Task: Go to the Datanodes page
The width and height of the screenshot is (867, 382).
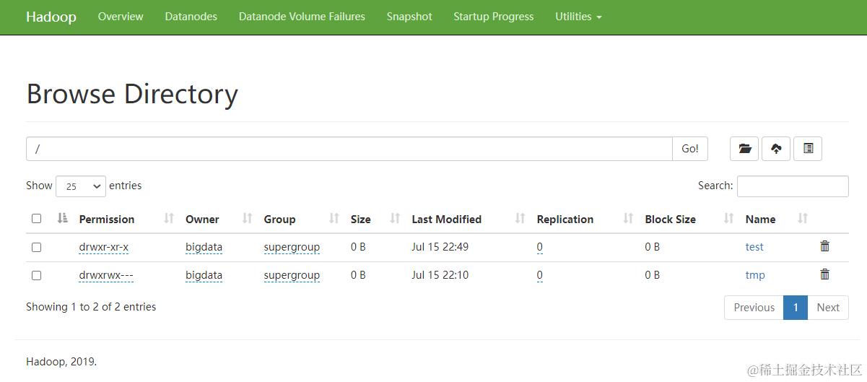Action: pyautogui.click(x=191, y=17)
